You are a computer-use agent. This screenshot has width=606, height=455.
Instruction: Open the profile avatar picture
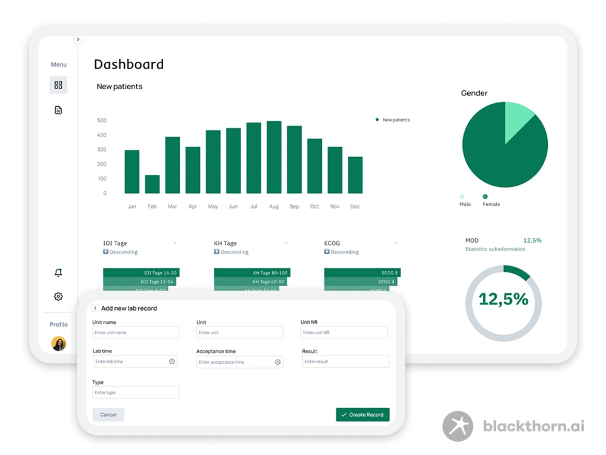(59, 343)
